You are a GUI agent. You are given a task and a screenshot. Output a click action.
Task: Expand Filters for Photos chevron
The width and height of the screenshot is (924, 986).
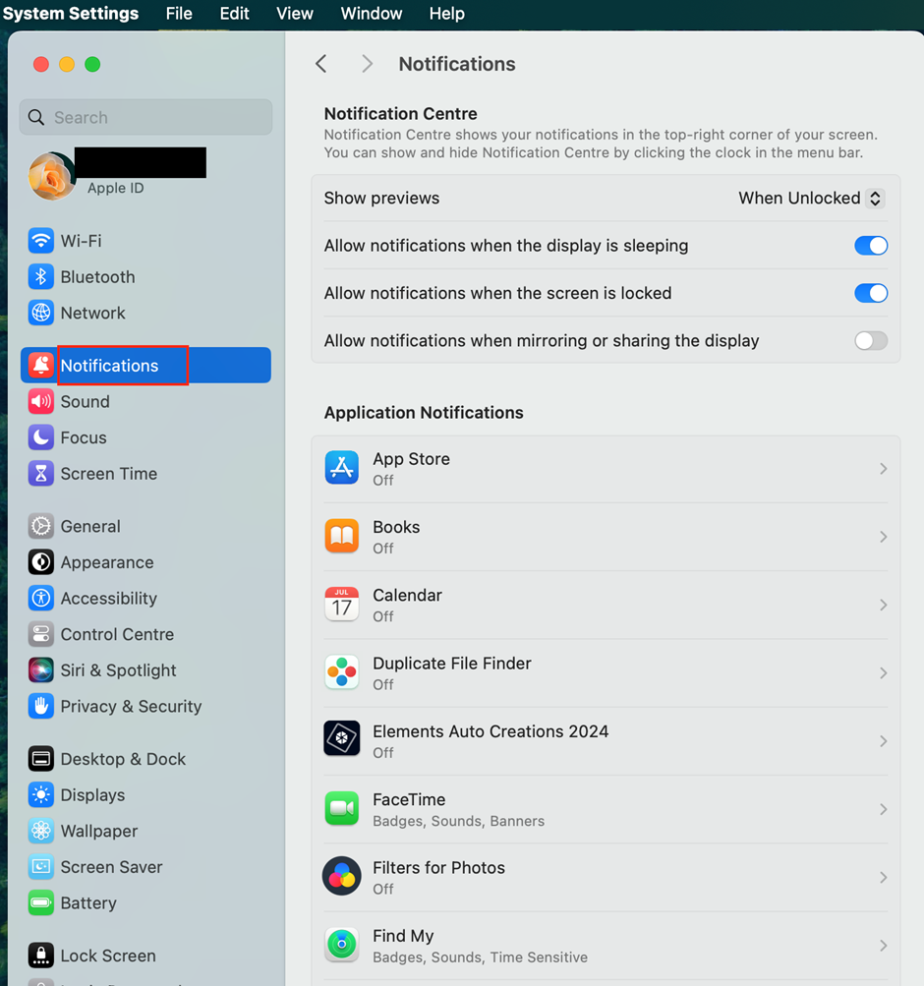883,877
